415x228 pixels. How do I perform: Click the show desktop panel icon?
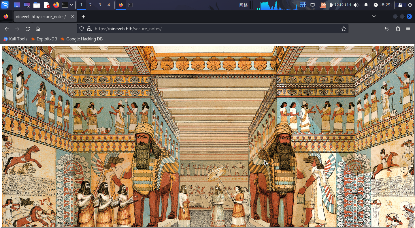click(x=17, y=5)
